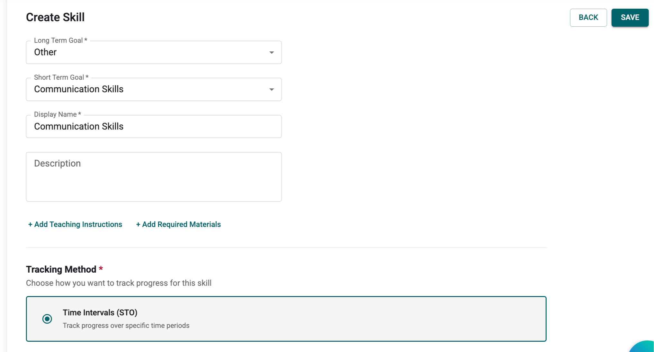Go back using the BACK button
Screen dimensions: 654x352
coord(588,17)
